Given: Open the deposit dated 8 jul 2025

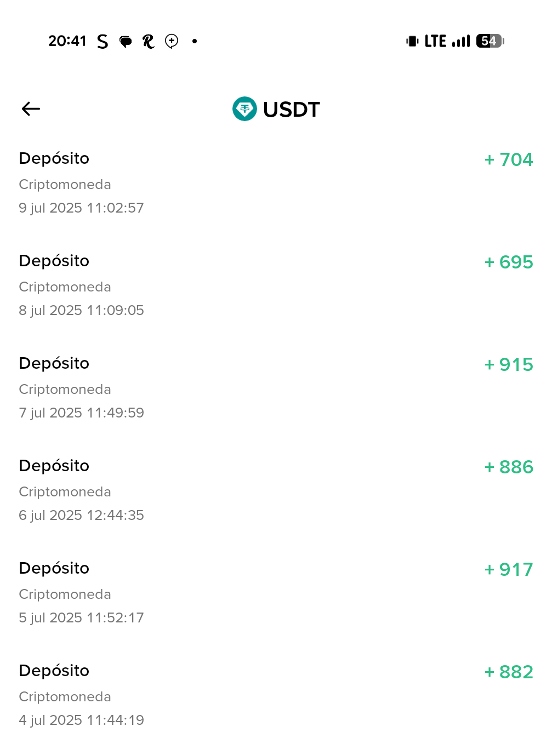Looking at the screenshot, I should click(x=81, y=285).
